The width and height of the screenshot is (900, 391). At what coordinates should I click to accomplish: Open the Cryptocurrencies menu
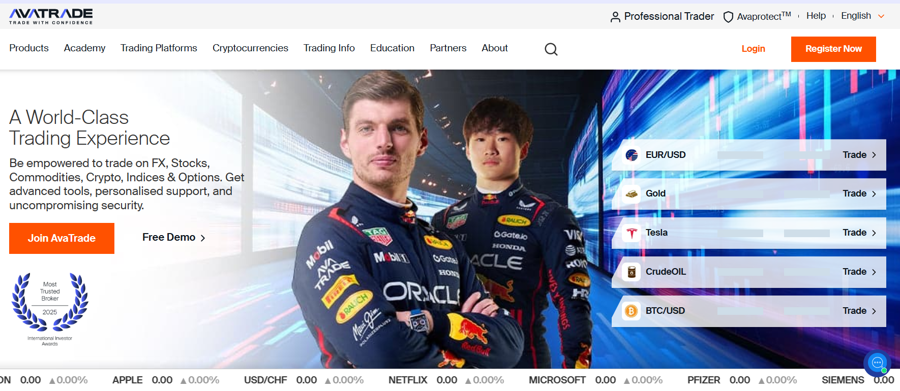coord(250,48)
